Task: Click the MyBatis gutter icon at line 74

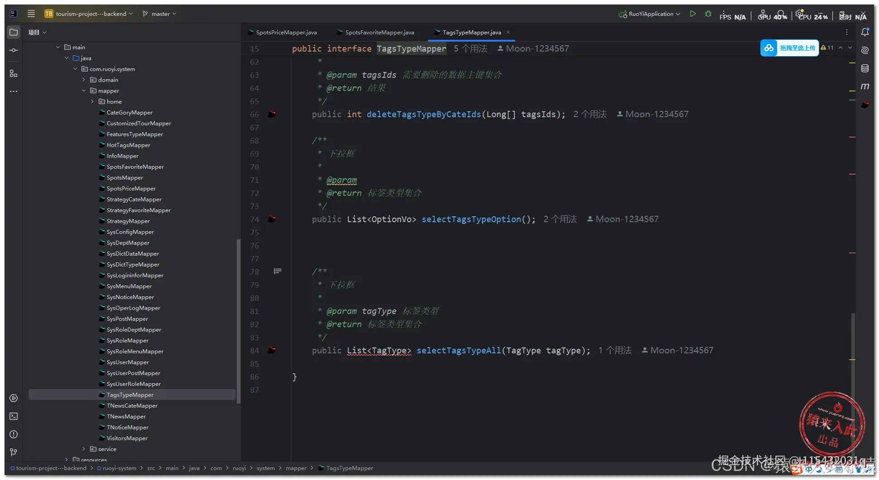Action: (272, 219)
